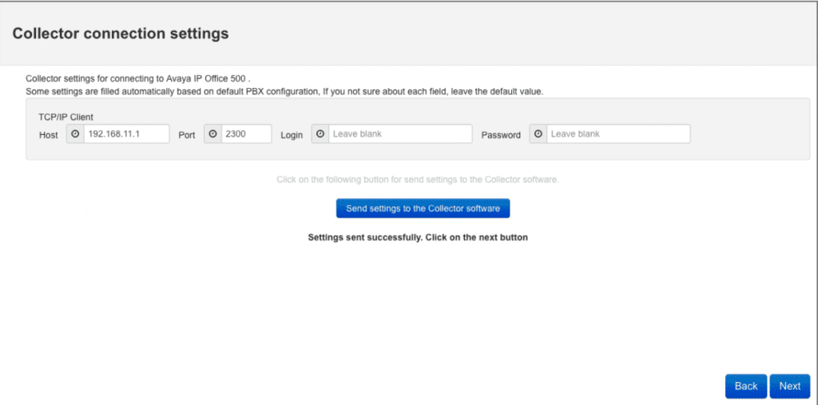Select the Port field containing 2300
818x405 pixels.
246,133
